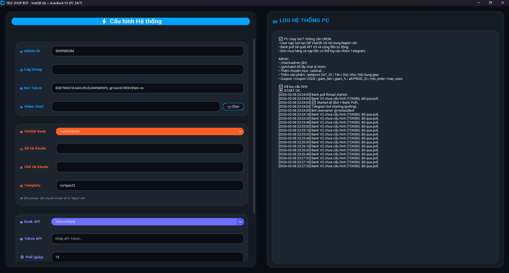Screen dimensions: 509x273
Task: Select the Bot Token text field
Action: (148, 88)
